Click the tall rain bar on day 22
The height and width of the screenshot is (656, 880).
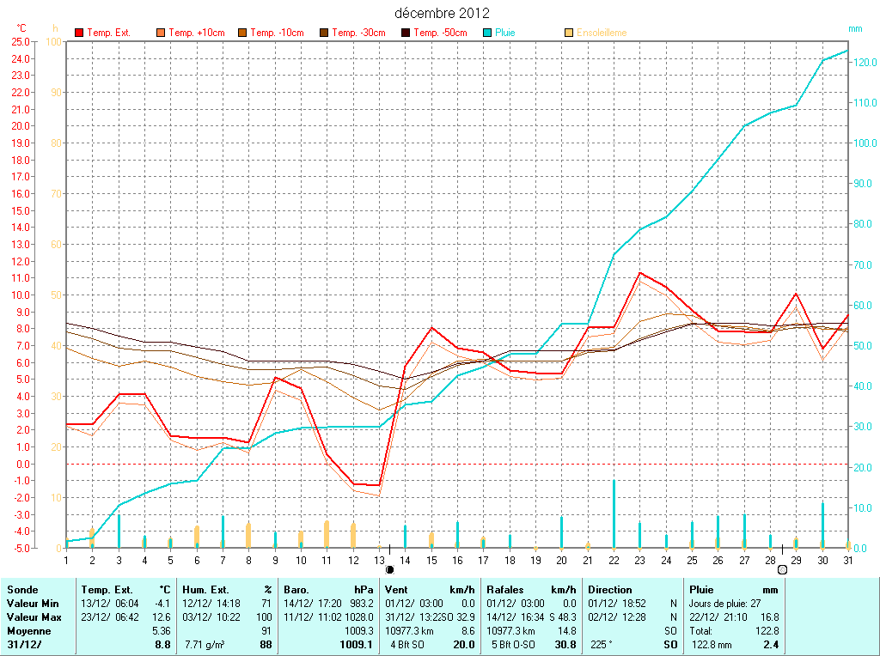614,513
